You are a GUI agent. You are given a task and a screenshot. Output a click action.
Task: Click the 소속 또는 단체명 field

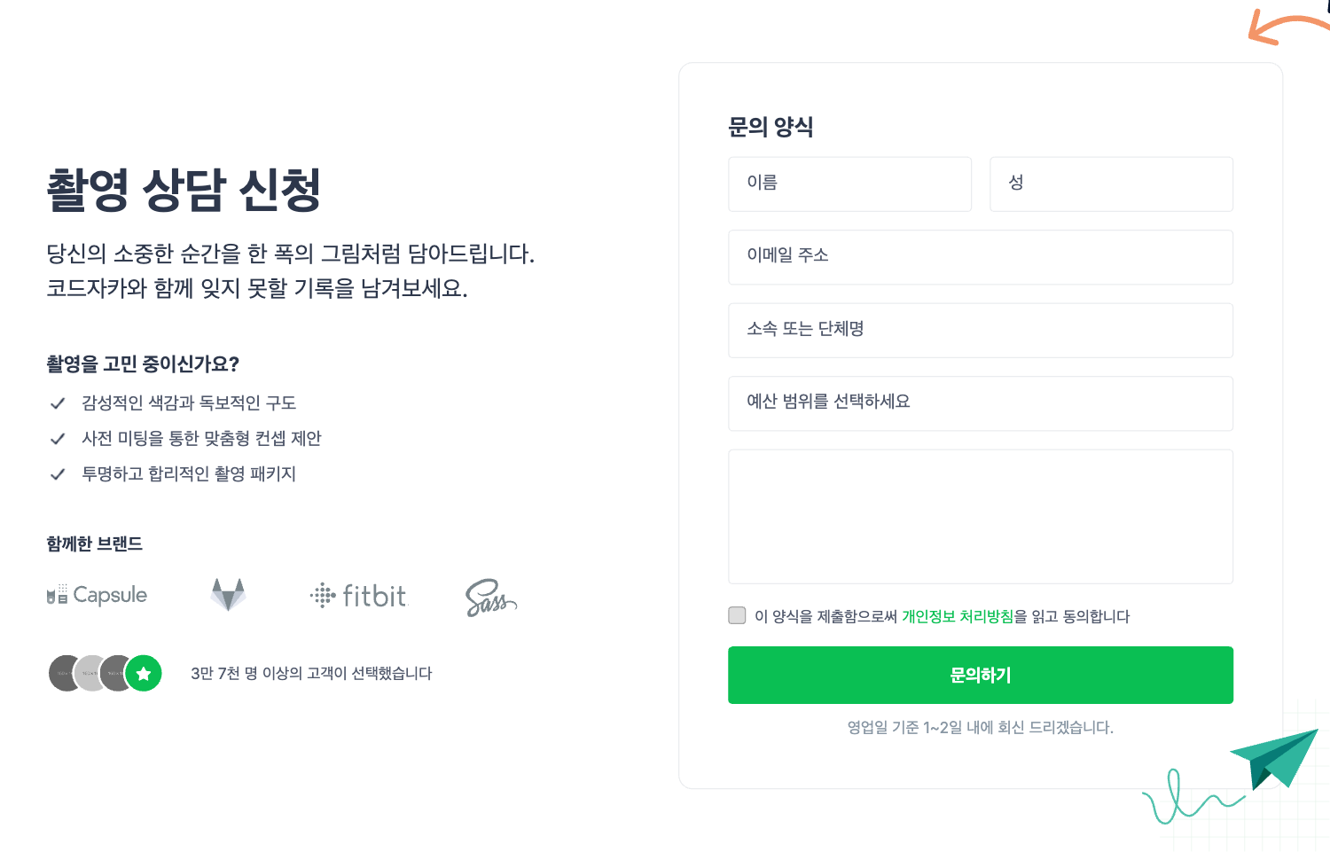pos(980,331)
